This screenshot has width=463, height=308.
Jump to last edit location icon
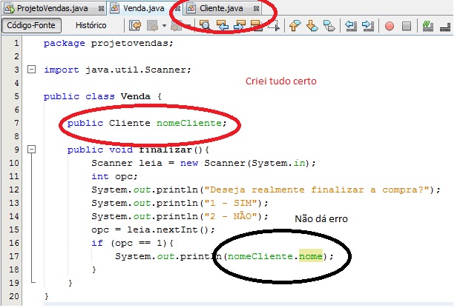135,26
